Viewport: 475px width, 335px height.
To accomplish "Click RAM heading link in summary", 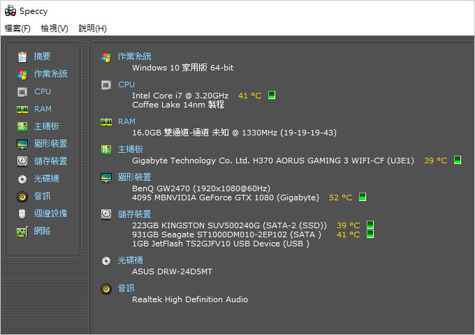I will point(126,121).
